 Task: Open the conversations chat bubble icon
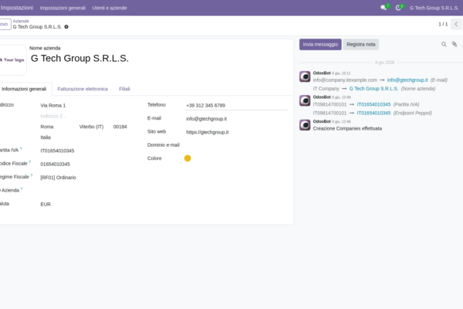384,8
